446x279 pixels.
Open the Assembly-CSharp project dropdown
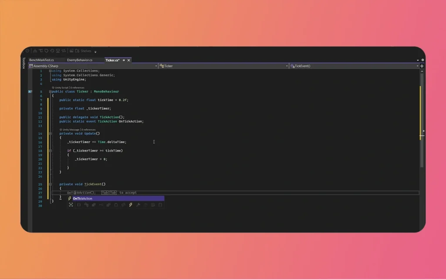pos(155,66)
